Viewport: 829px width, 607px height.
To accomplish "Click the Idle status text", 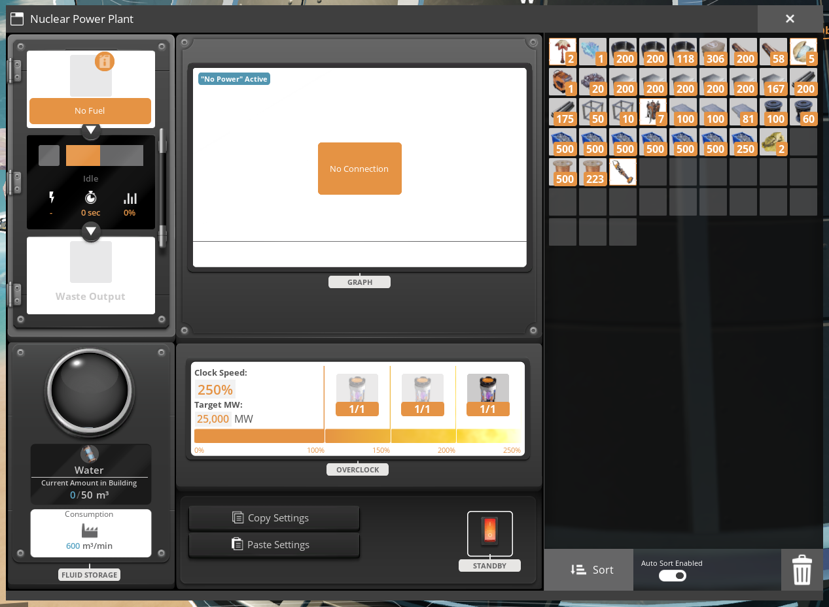I will point(91,178).
